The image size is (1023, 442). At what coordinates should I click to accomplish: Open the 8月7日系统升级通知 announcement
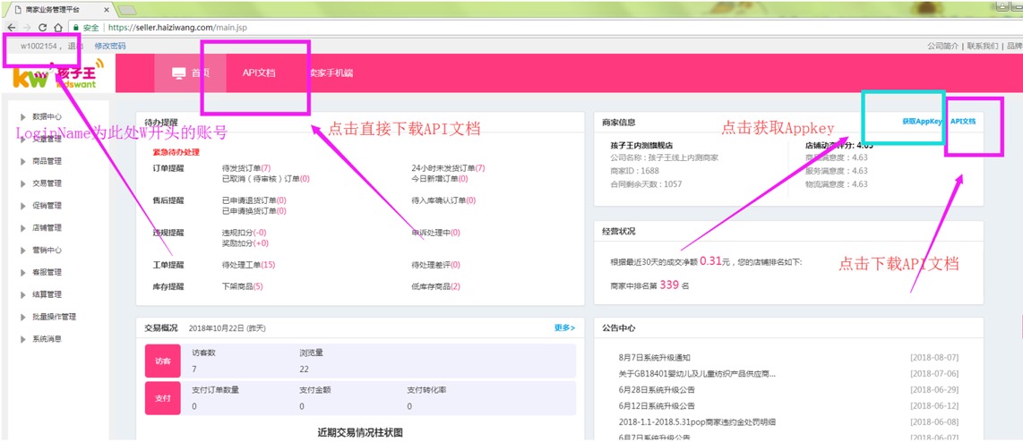(x=654, y=357)
